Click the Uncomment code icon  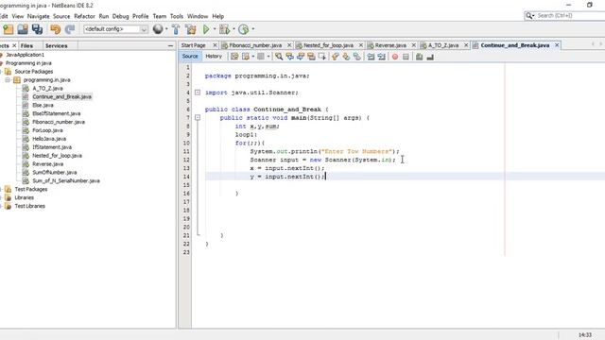point(430,57)
